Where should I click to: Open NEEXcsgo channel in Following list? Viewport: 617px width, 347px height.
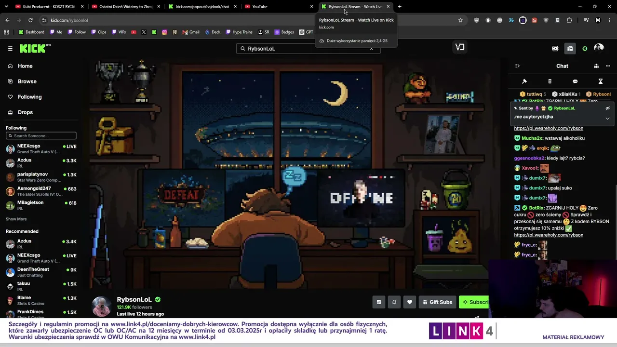pos(41,149)
